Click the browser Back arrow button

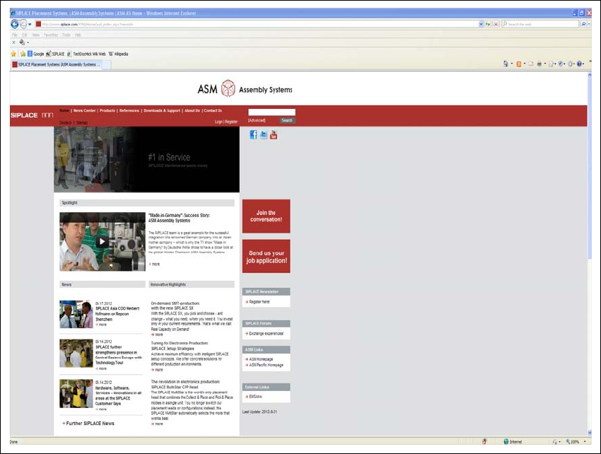(x=15, y=23)
